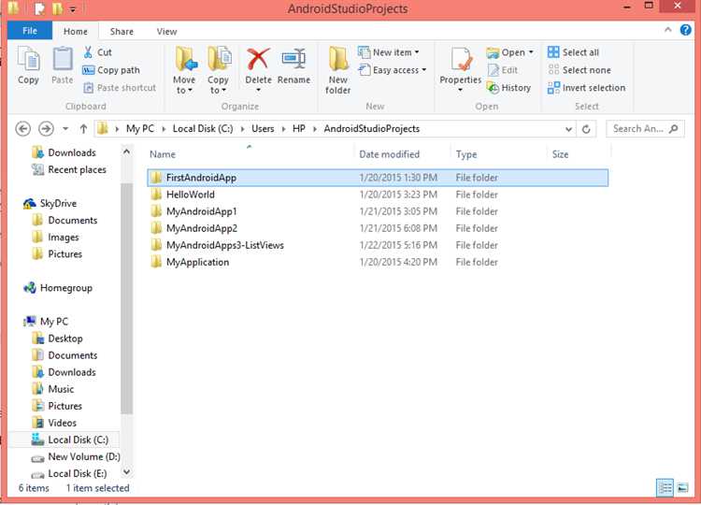Image resolution: width=701 pixels, height=505 pixels.
Task: Select the HelloWorld folder
Action: (378, 195)
